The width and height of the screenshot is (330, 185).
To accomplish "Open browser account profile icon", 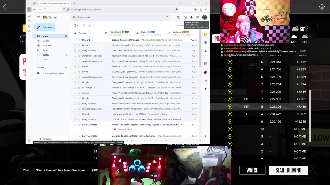I will tap(195, 10).
